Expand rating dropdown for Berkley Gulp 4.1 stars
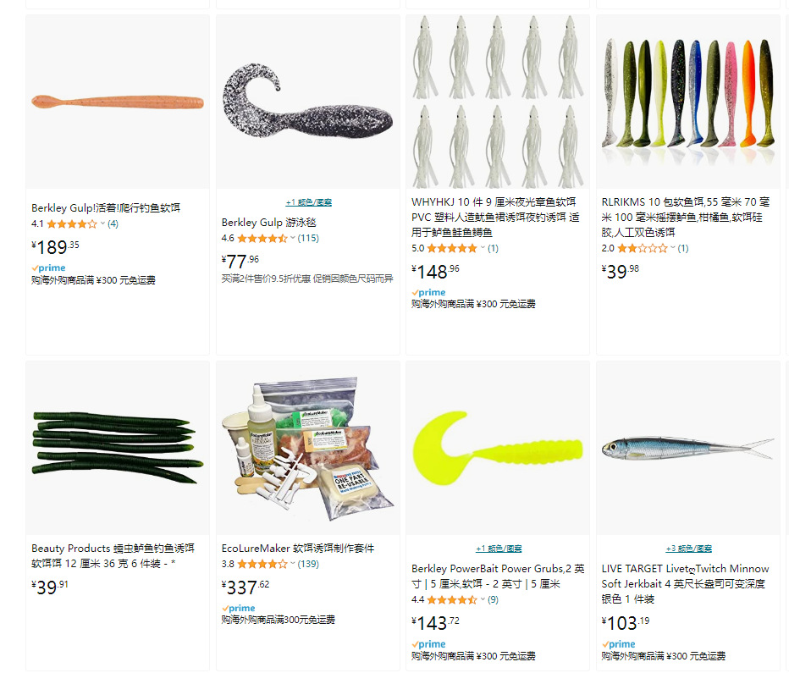Screen dimensions: 789x673 pyautogui.click(x=102, y=223)
